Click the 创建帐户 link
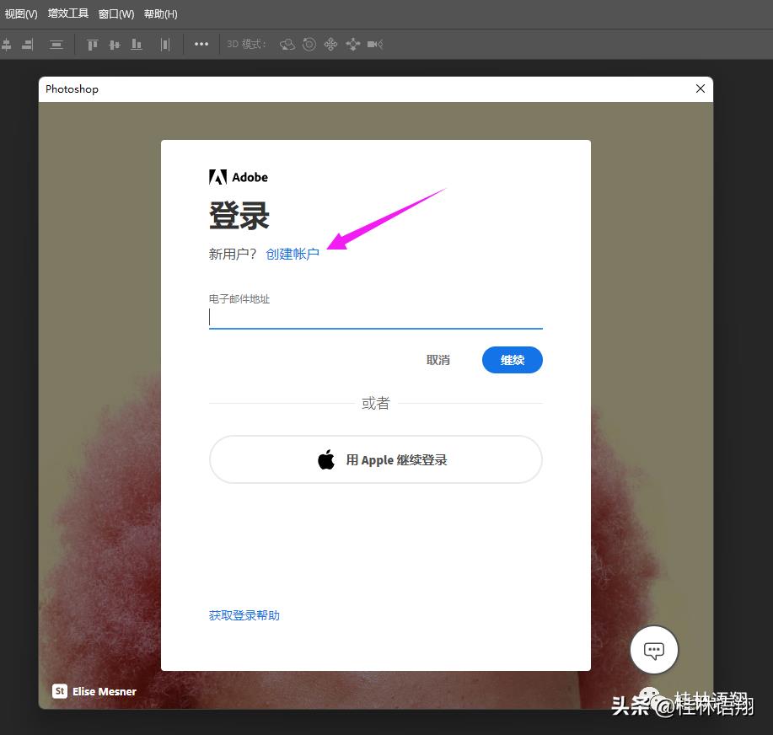 coord(293,254)
